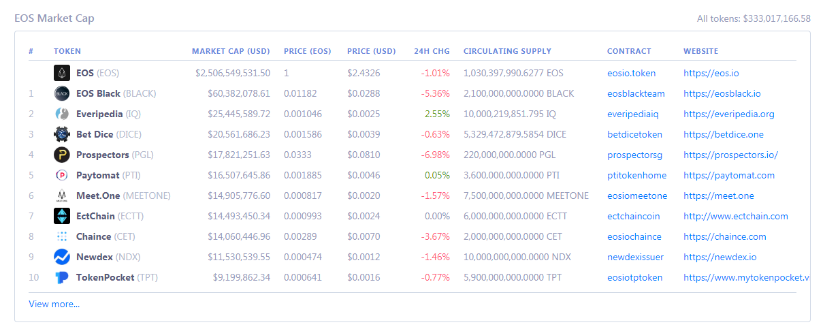Click the 24H CHG column header
Screen dimensions: 823x329
tap(432, 51)
